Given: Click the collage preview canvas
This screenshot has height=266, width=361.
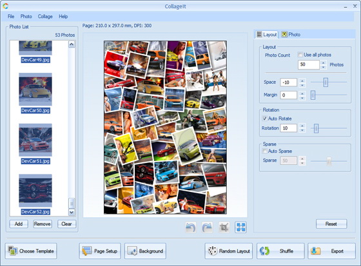Looking at the screenshot, I should coord(165,128).
